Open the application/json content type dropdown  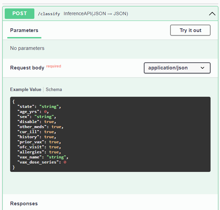[177, 68]
